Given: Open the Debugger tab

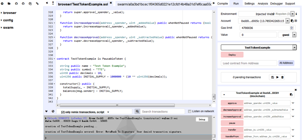Looking at the screenshot, I should (x=277, y=3).
